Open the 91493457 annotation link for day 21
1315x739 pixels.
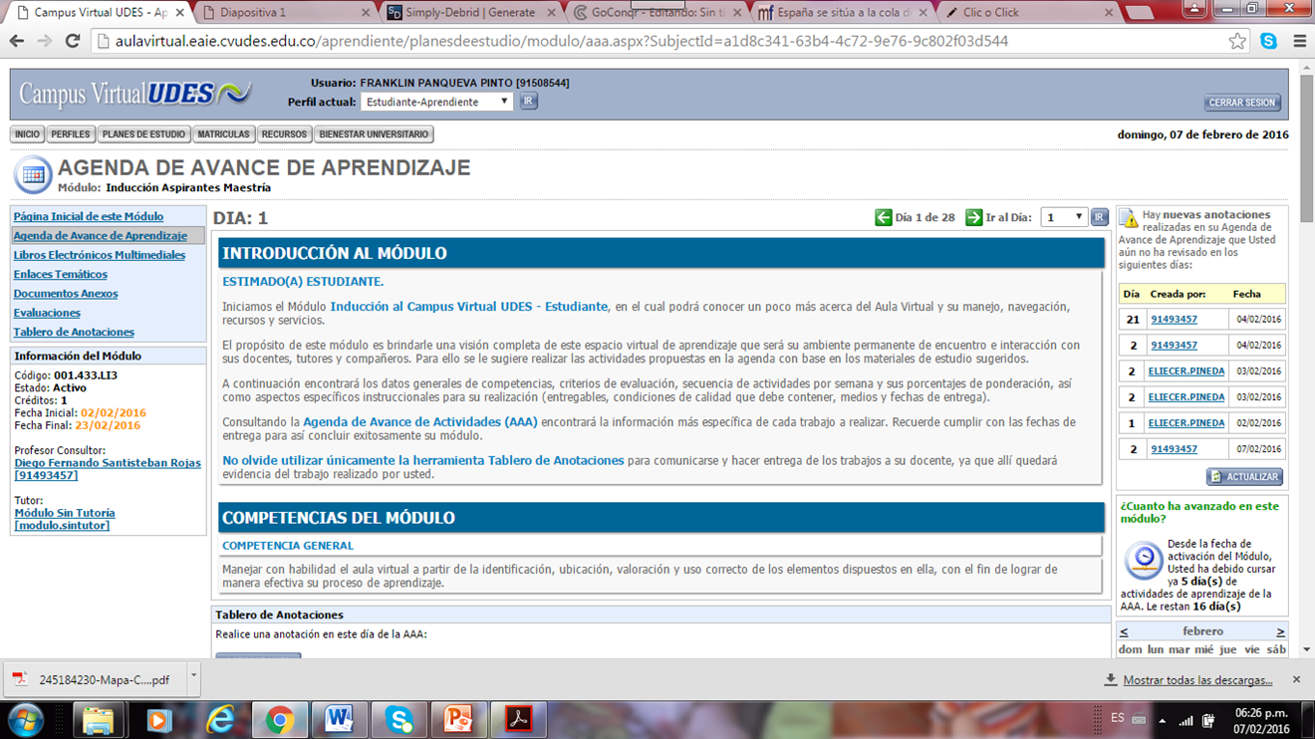tap(1174, 320)
